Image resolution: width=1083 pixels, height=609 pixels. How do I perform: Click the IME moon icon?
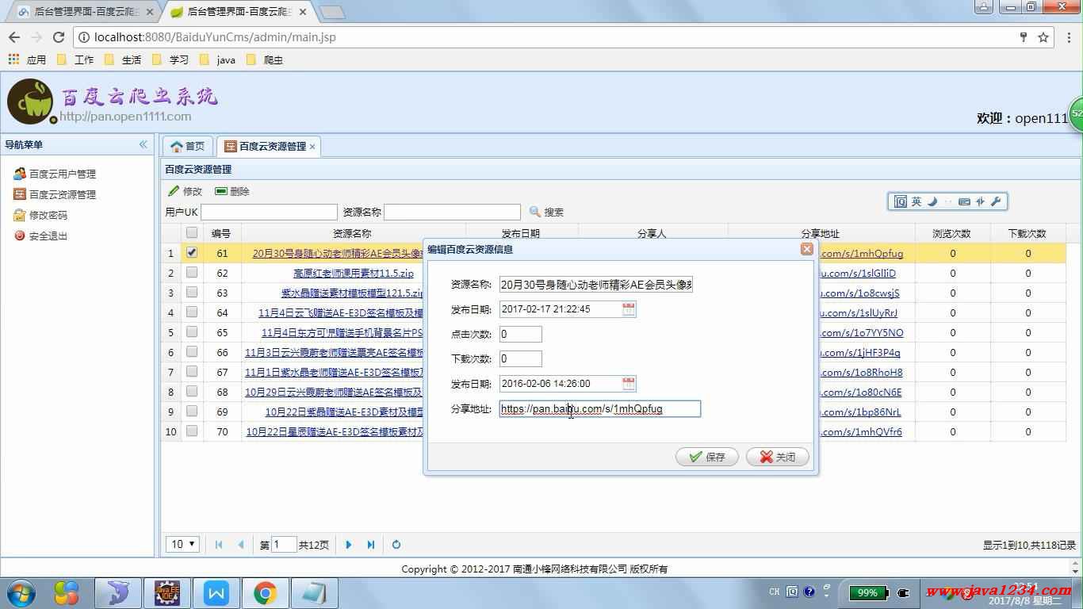(x=932, y=201)
